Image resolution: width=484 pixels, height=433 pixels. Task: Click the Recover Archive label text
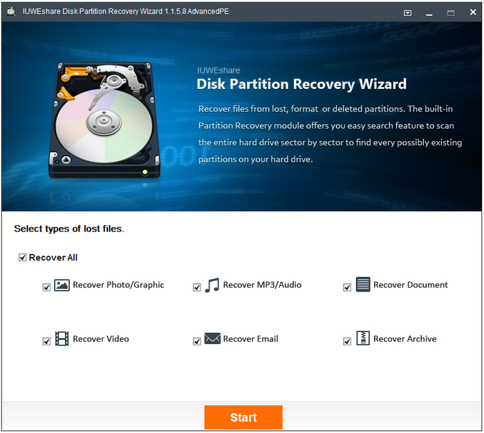(x=404, y=339)
